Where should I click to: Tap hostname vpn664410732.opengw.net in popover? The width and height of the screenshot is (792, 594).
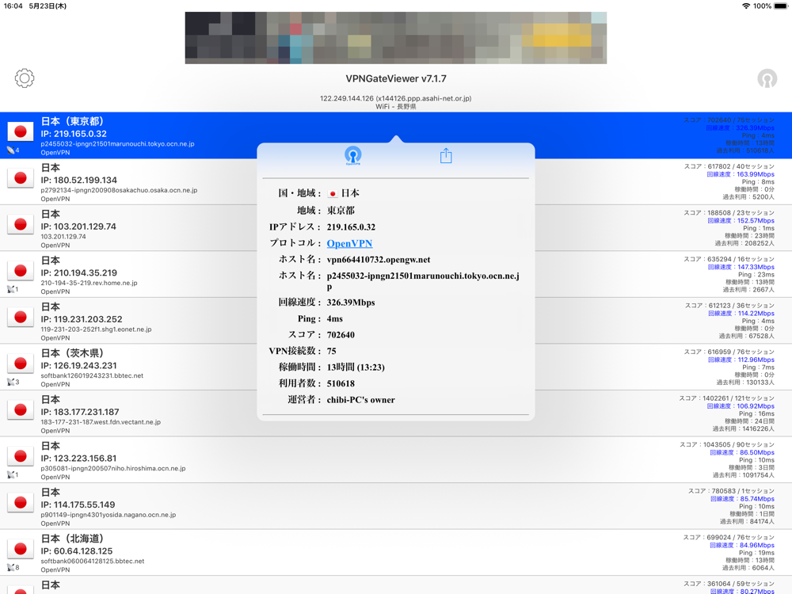379,260
